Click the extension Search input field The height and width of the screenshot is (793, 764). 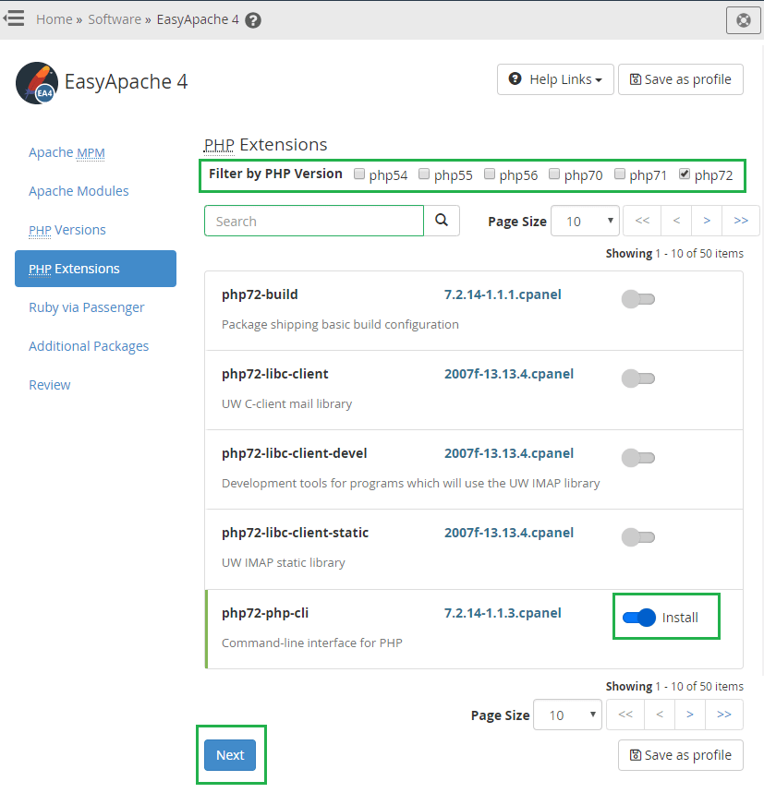314,221
